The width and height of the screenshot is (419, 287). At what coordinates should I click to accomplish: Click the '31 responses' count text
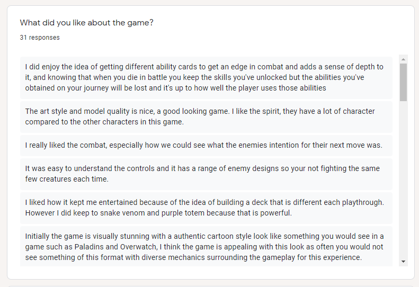click(x=40, y=38)
